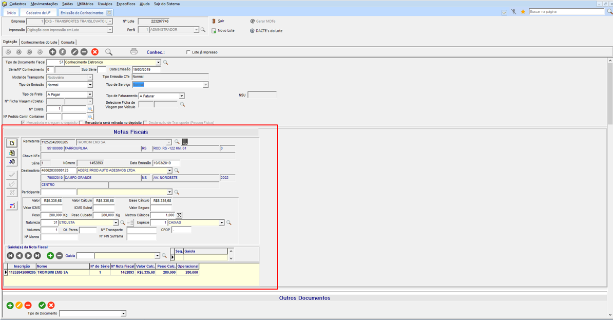Open Natureza ETIQUETA dropdown
Viewport: 613px width, 320px height.
(x=116, y=222)
